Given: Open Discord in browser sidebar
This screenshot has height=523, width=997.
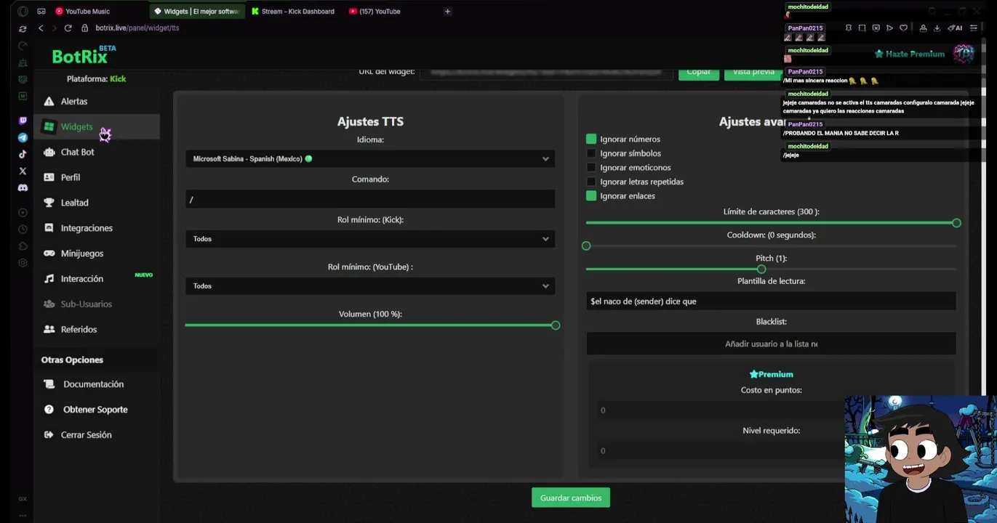Looking at the screenshot, I should point(23,188).
